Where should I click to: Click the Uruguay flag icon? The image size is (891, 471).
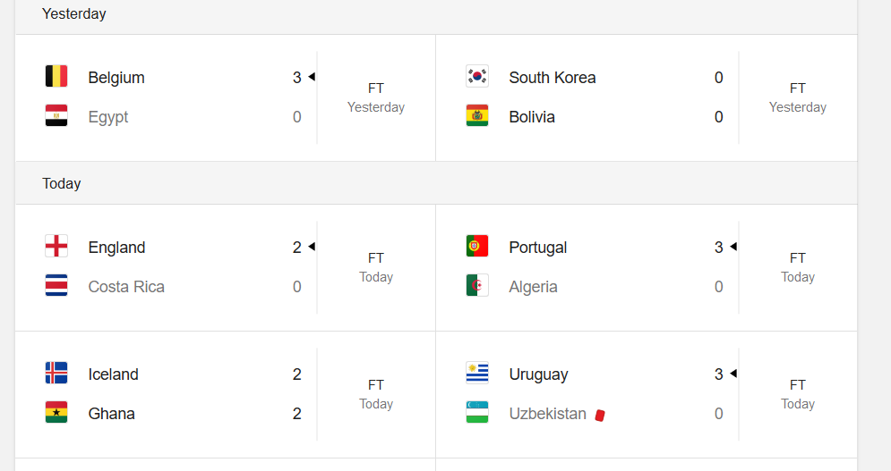pyautogui.click(x=477, y=373)
